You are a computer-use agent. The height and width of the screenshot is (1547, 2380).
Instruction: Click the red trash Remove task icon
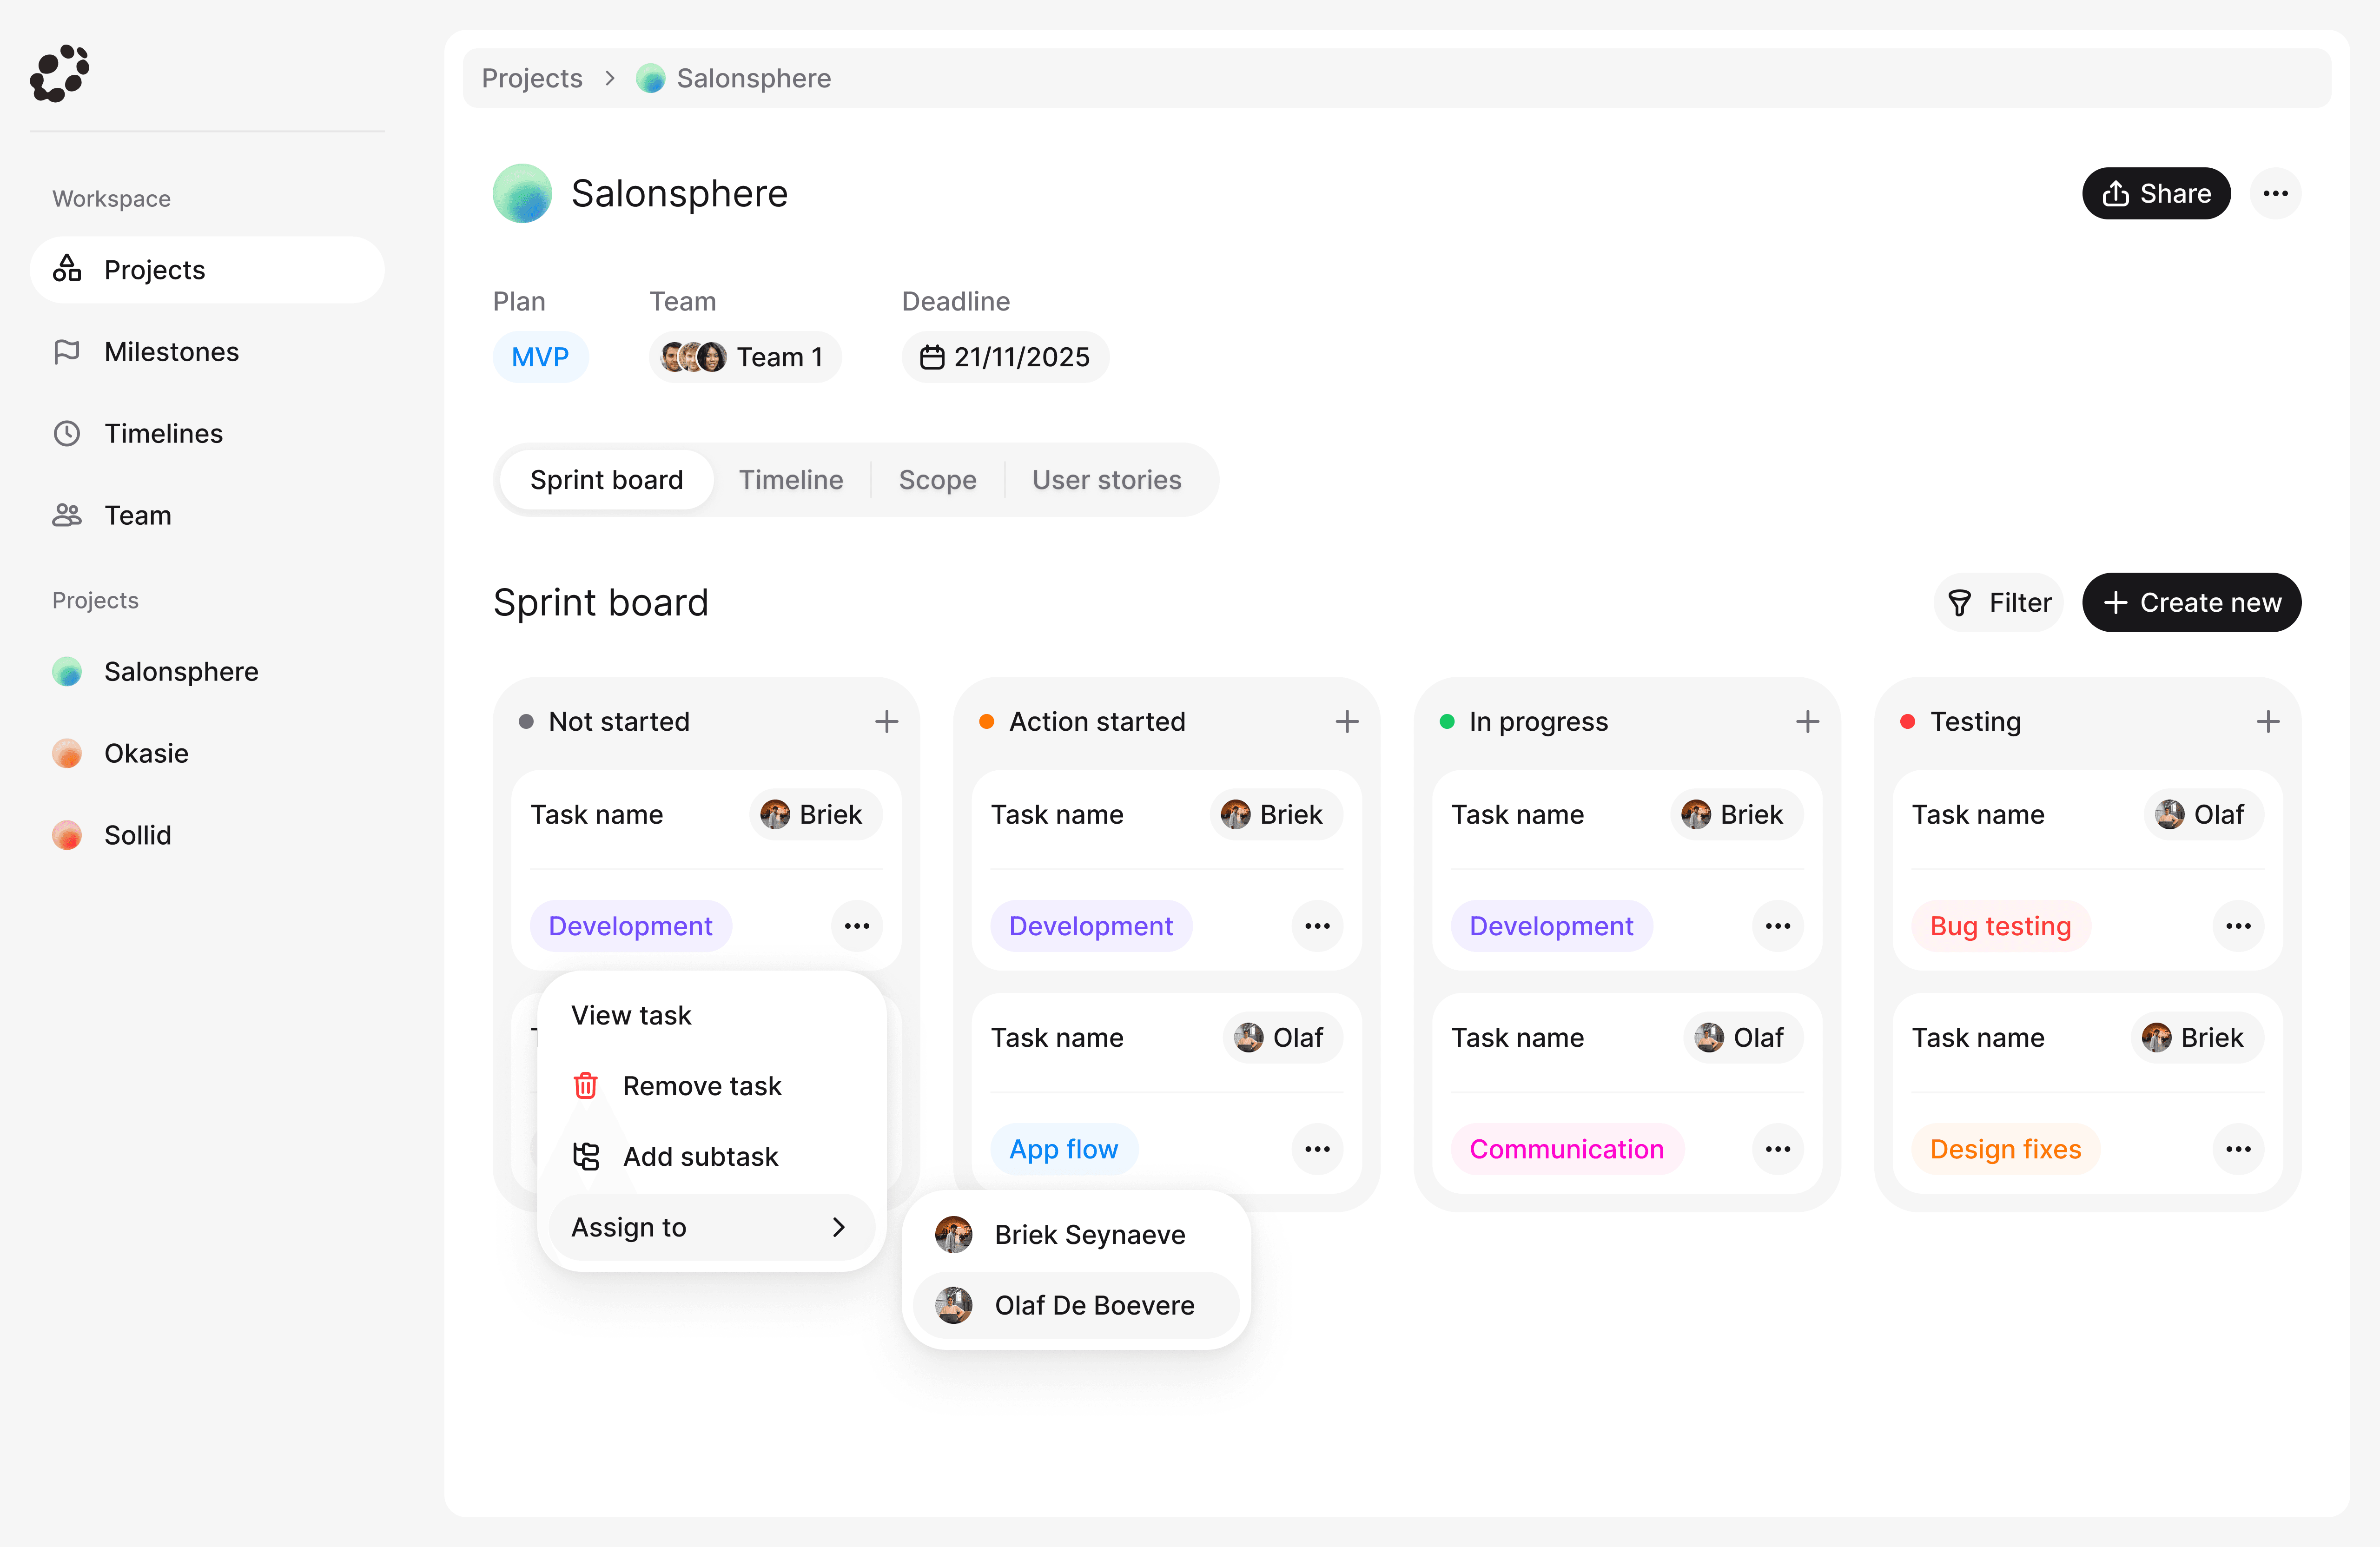click(586, 1085)
